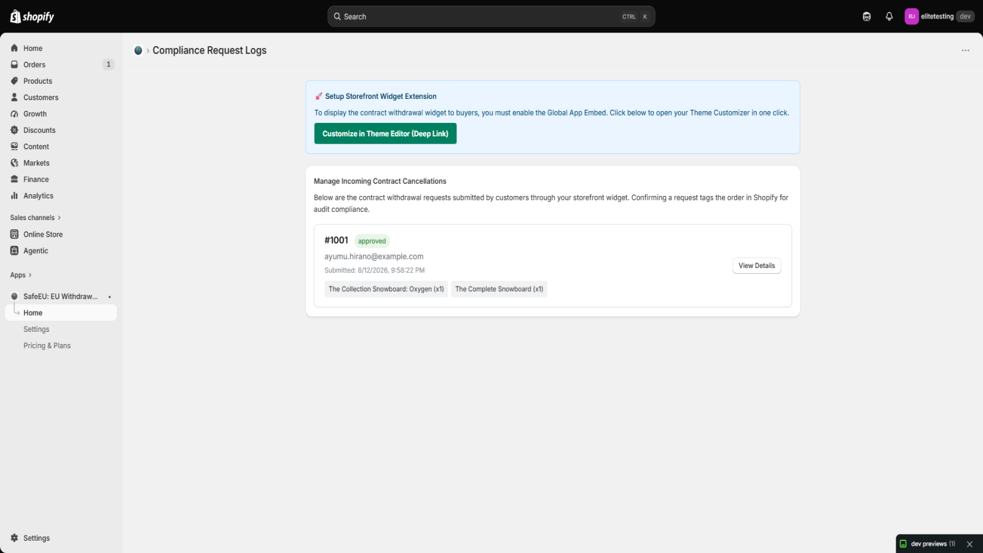Image resolution: width=983 pixels, height=553 pixels.
Task: Select the SafeEU app Home sub-item
Action: click(x=61, y=313)
